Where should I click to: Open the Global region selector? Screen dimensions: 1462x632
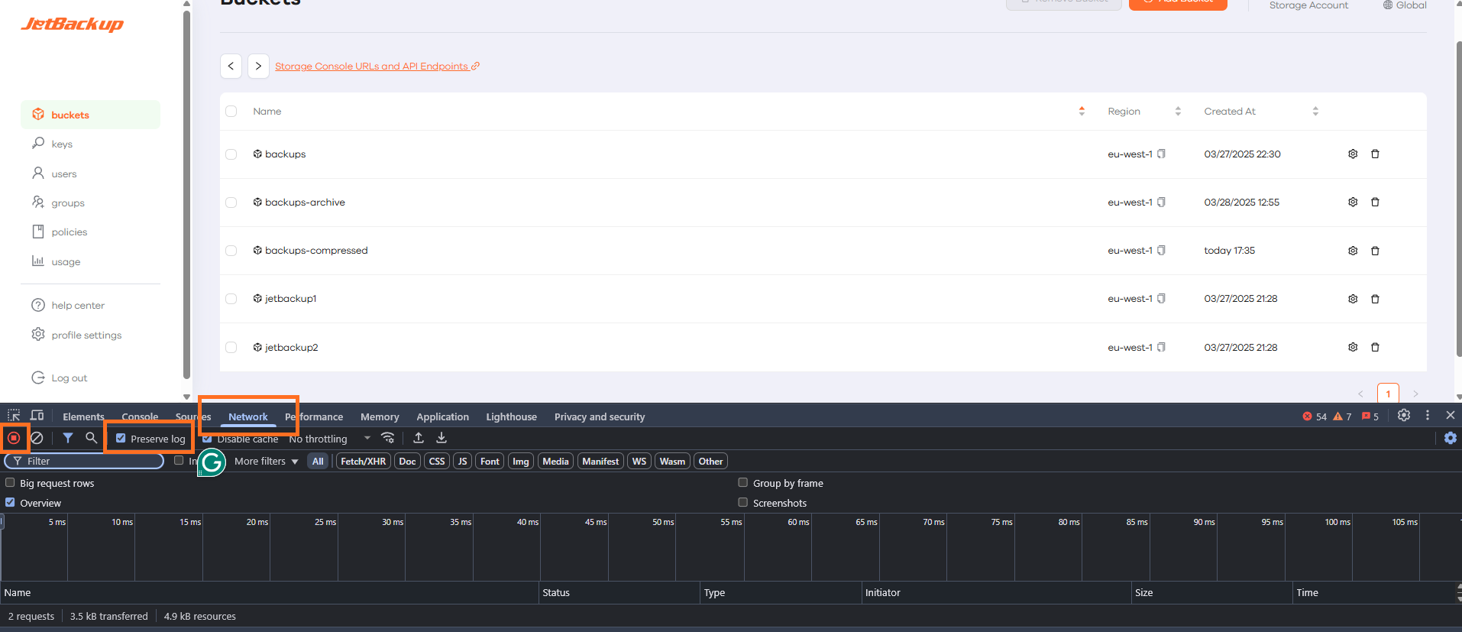click(1405, 5)
